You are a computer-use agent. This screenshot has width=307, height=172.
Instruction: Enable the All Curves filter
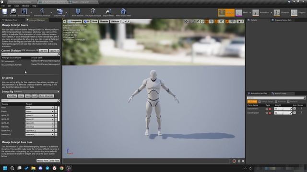pos(252,102)
